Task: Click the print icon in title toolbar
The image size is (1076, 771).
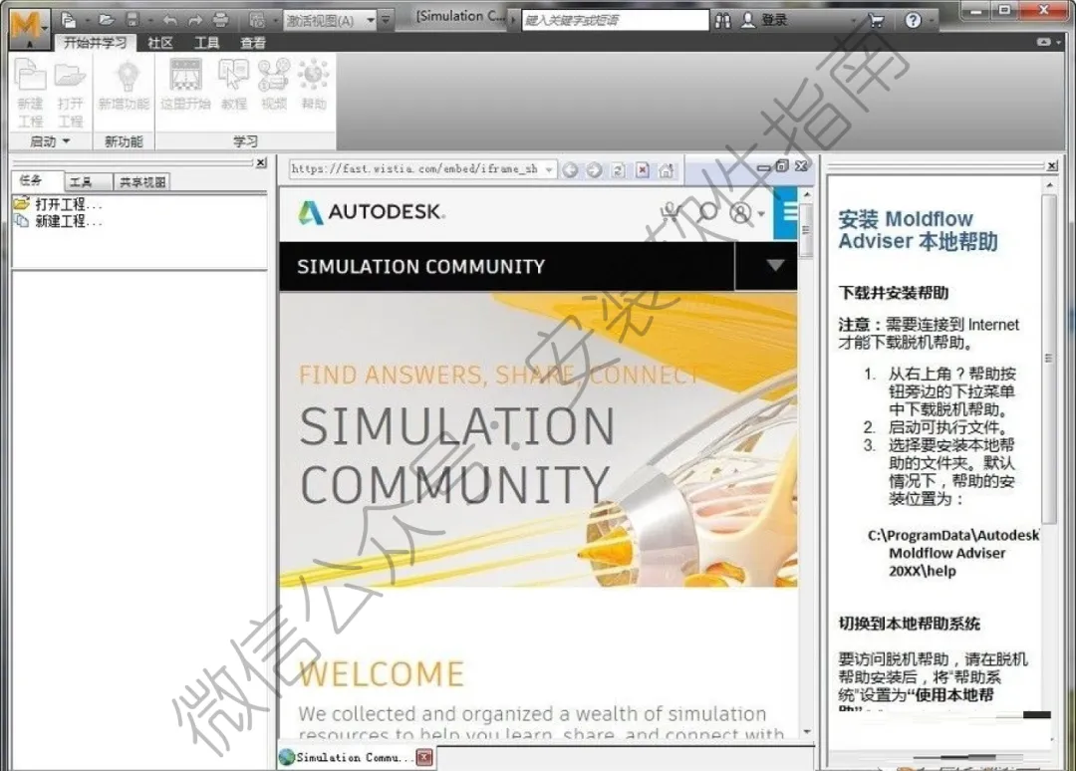Action: 220,20
